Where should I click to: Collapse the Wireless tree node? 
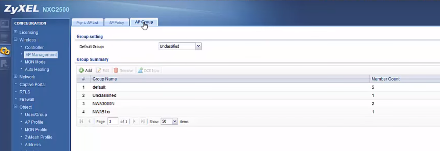point(15,40)
